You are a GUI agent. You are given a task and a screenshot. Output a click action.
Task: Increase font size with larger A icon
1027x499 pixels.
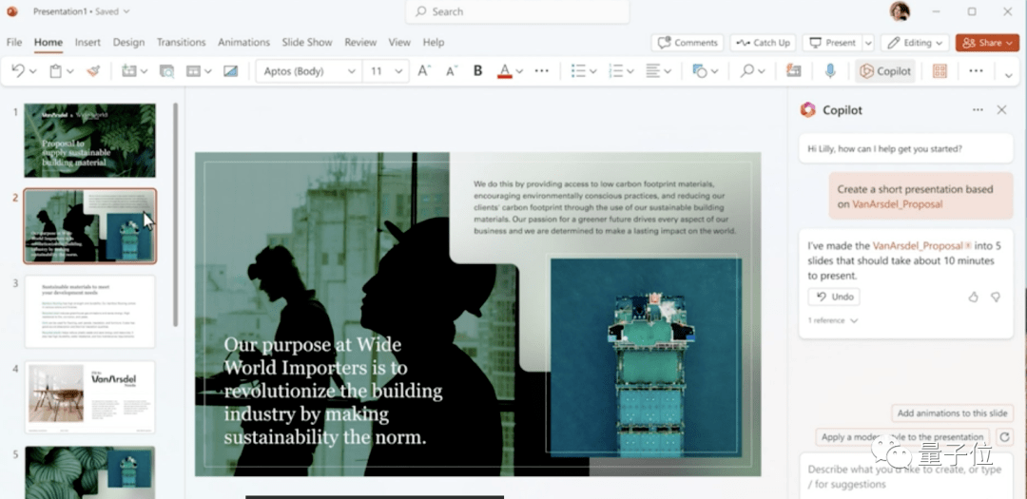click(x=424, y=71)
